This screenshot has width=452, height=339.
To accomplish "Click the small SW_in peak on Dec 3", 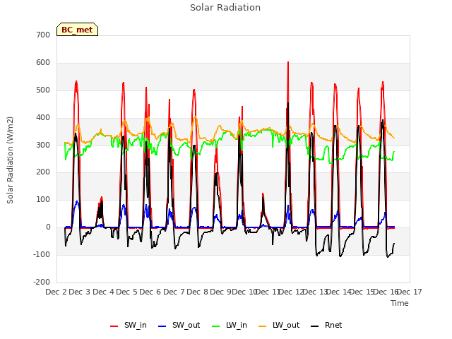I will point(102,198).
